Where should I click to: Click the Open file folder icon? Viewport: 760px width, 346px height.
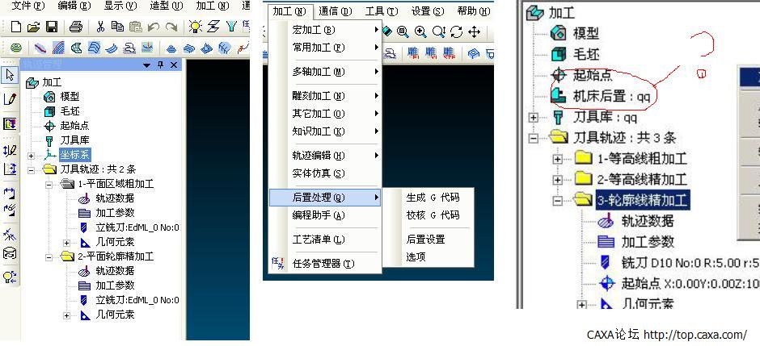(33, 27)
